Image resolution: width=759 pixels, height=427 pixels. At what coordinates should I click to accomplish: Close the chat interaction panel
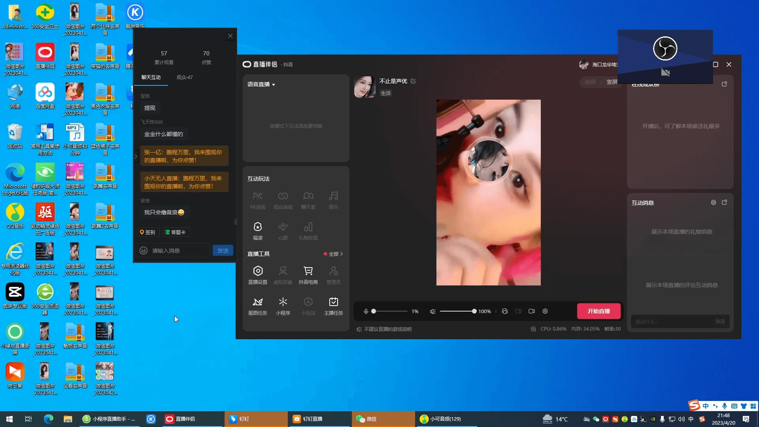(230, 36)
